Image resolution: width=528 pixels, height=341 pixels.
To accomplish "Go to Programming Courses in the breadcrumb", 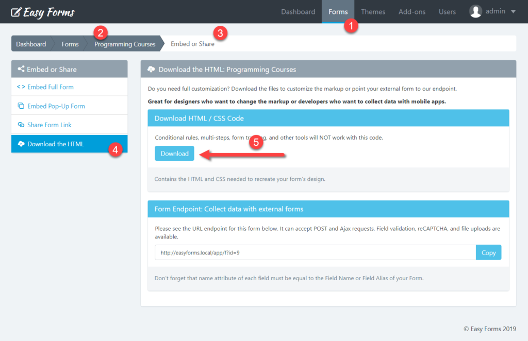I will coord(125,44).
